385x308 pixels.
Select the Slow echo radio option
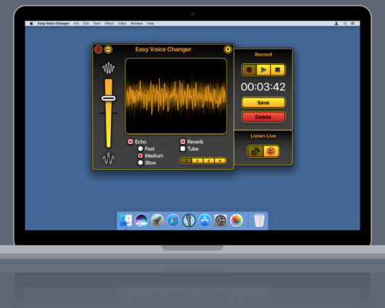pos(140,162)
